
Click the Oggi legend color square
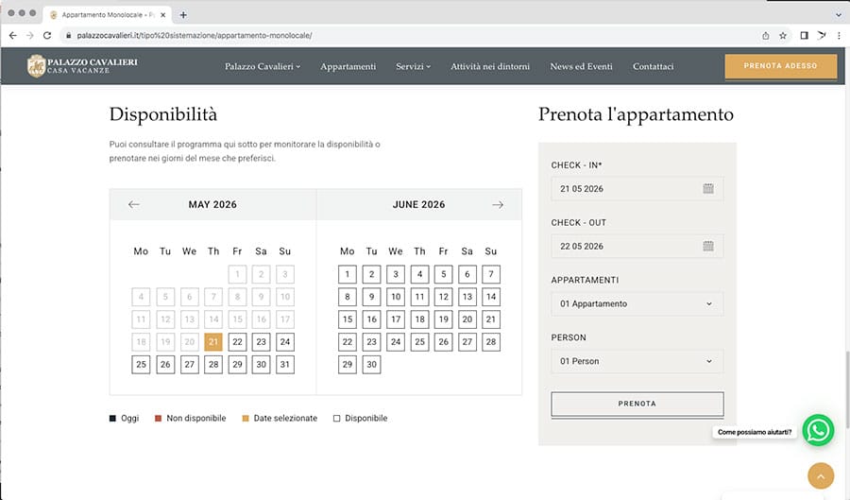(x=112, y=418)
